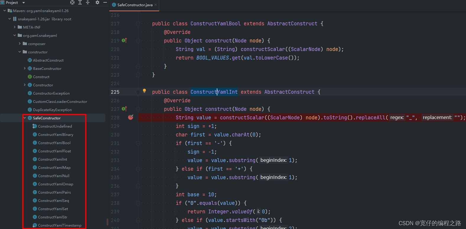Select Construct interface in the tree
This screenshot has width=466, height=229.
[41, 77]
